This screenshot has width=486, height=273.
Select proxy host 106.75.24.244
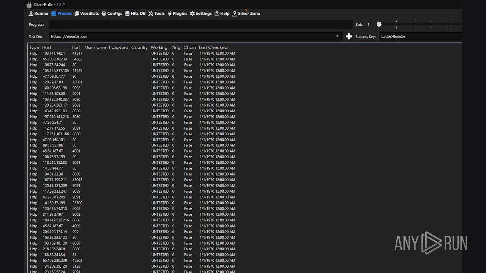tap(54, 65)
